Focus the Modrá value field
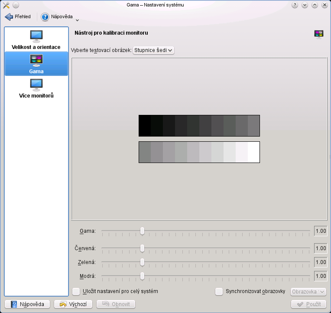 321,276
